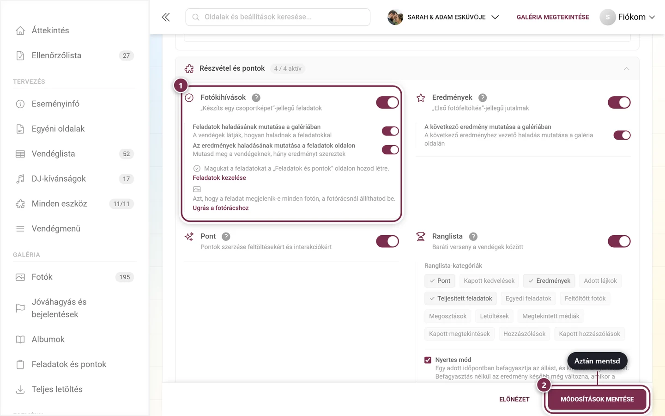
Task: Click the Vendégmenü hamburger icon
Action: (20, 229)
